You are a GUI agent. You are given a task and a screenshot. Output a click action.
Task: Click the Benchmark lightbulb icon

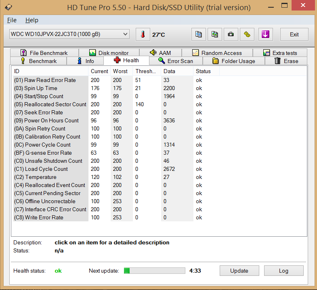pyautogui.click(x=23, y=61)
